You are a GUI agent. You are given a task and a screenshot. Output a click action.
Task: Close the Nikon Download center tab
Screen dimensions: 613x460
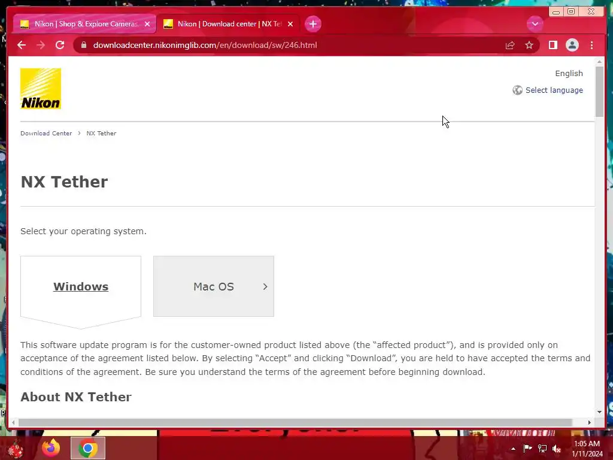pos(290,24)
